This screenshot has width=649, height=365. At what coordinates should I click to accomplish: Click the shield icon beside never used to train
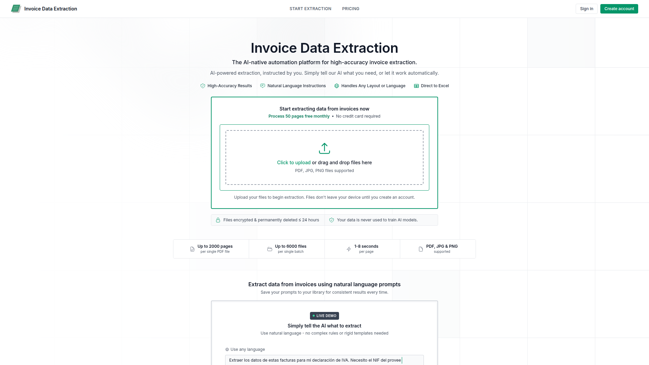click(x=332, y=220)
